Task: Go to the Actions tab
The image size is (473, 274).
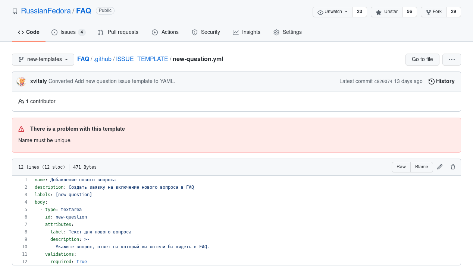Action: 165,32
